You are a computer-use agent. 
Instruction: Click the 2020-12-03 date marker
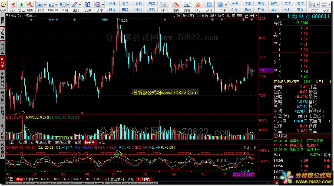pyautogui.click(x=244, y=175)
